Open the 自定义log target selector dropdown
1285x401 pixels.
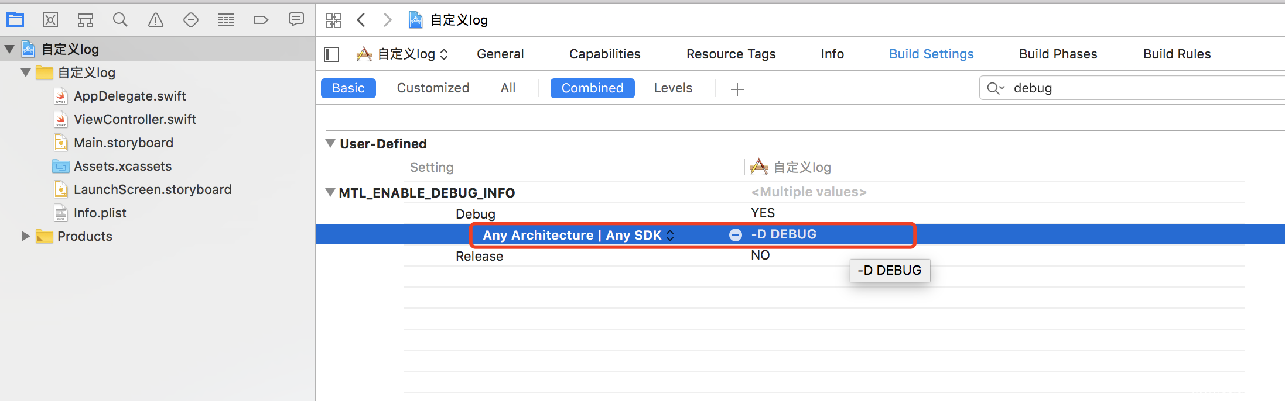pyautogui.click(x=403, y=54)
